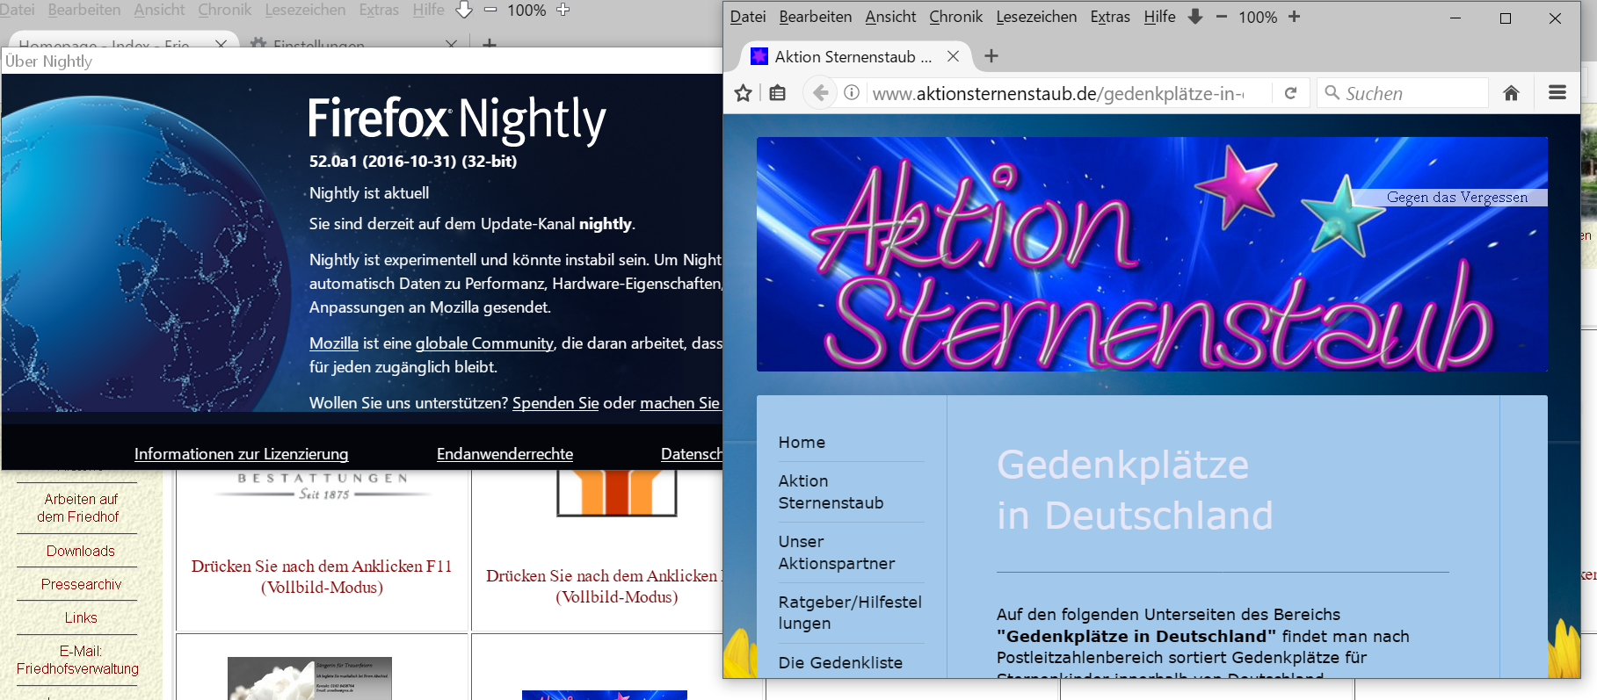Open Chronik menu in Sternenstaub window

[956, 17]
